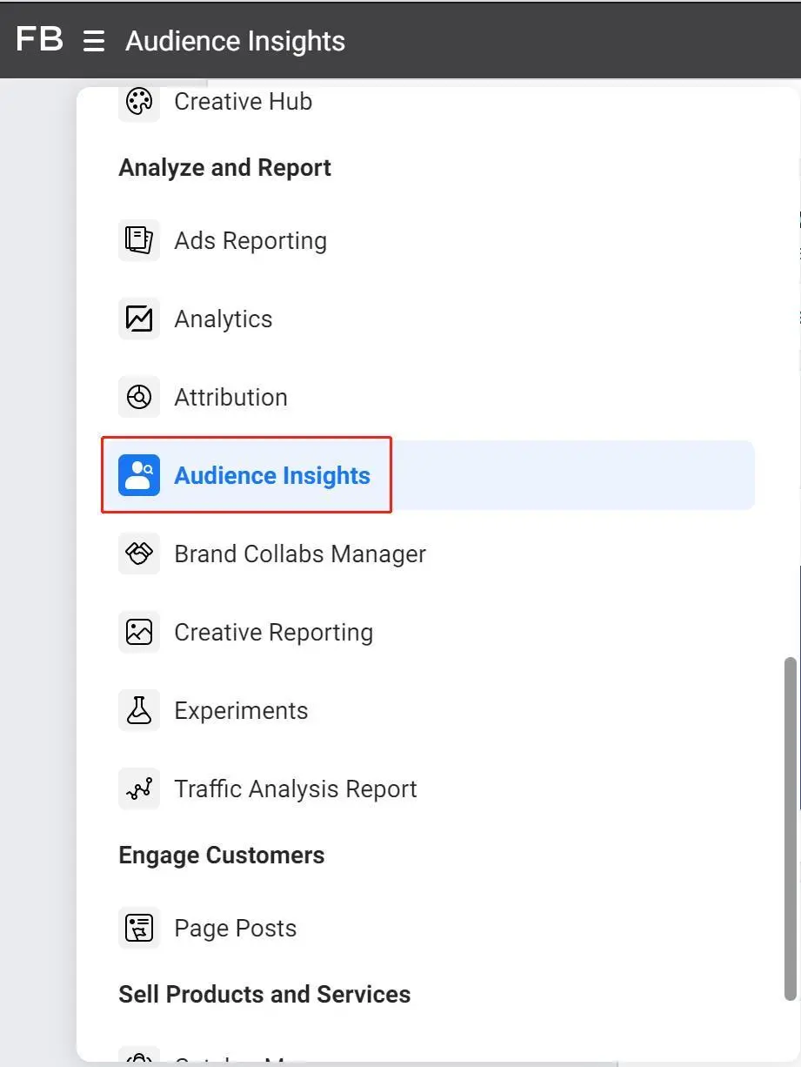
Task: Click the Ads Reporting document icon
Action: (x=139, y=240)
